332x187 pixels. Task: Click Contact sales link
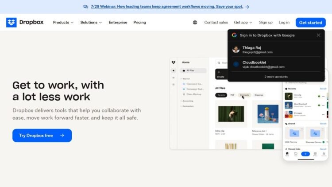point(216,23)
